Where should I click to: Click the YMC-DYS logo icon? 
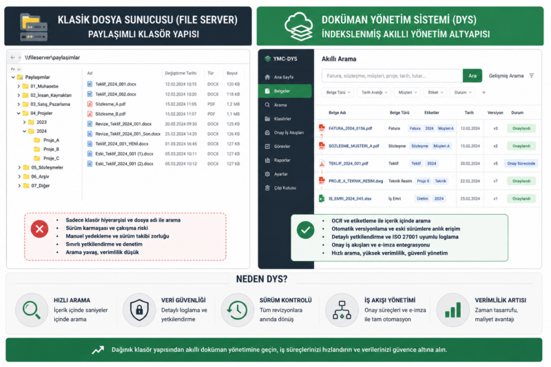[x=268, y=59]
